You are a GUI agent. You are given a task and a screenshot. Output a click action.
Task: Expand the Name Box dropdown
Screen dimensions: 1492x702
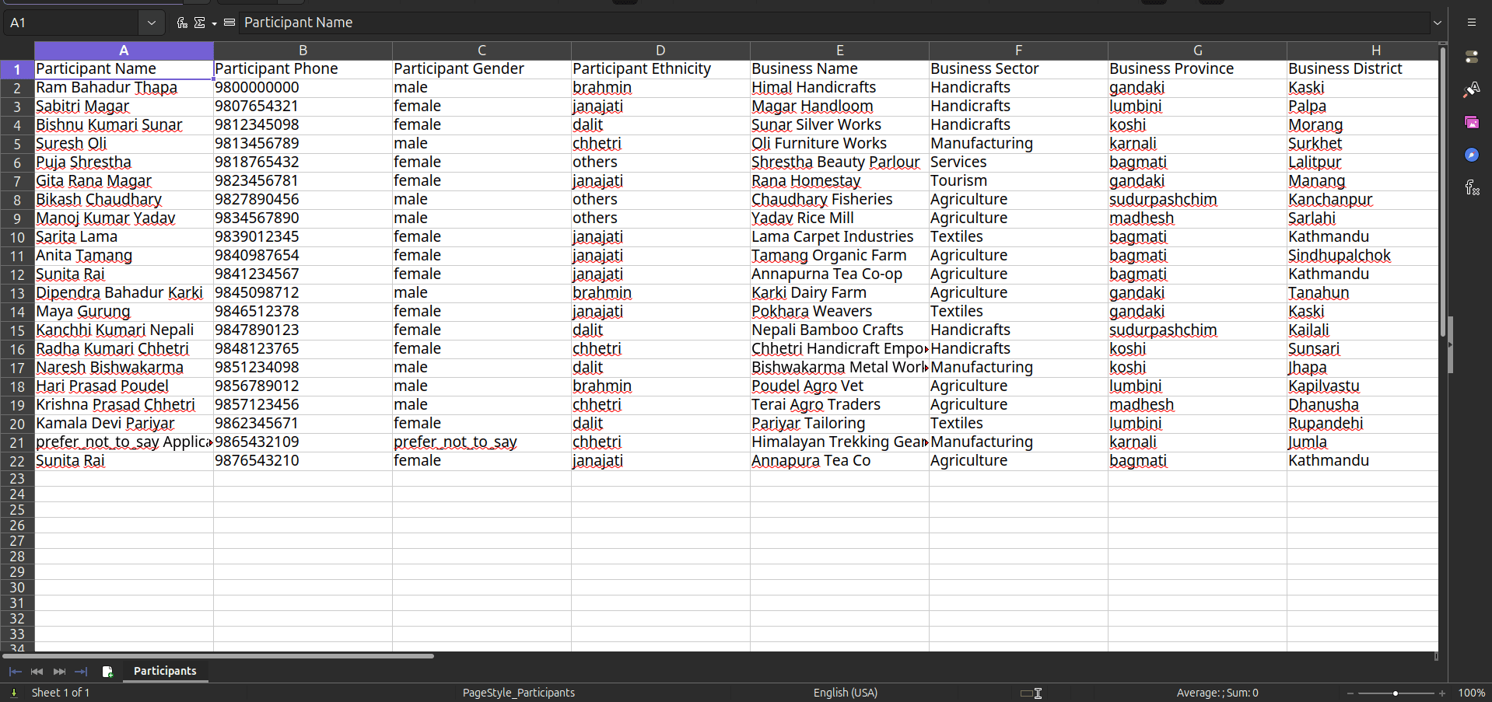click(x=152, y=23)
